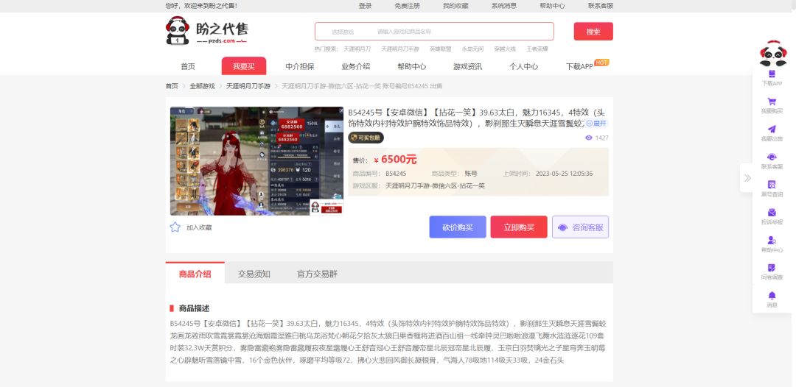Viewport: 796px width, 387px height.
Task: Click hot search 王者荣耀
Action: click(537, 49)
